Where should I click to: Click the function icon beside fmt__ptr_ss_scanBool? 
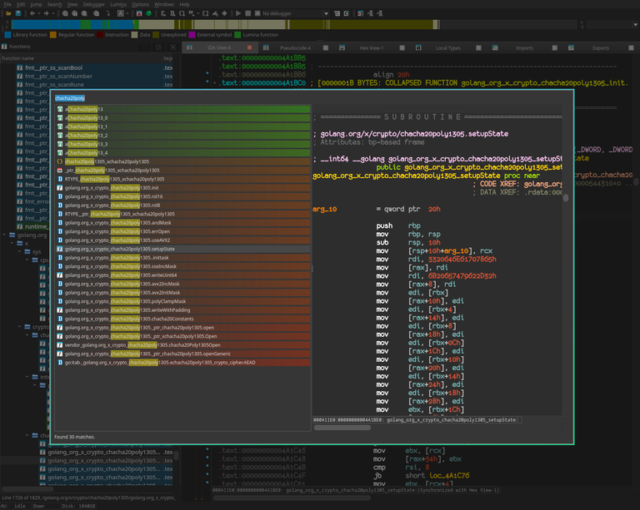(21, 67)
